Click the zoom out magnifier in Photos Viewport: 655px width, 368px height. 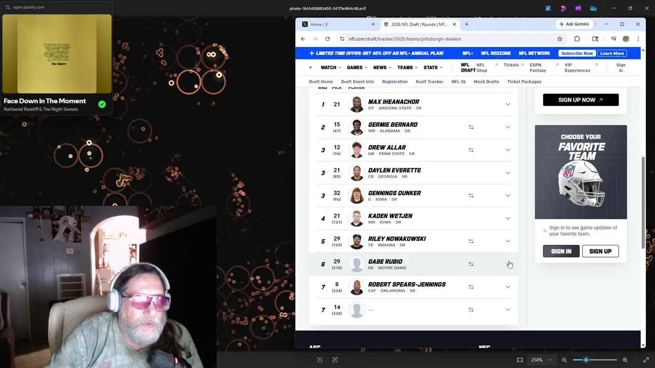pyautogui.click(x=564, y=360)
